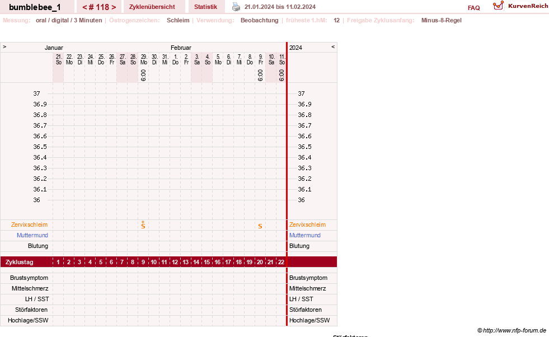Click the date column 3. Sa
The height and width of the screenshot is (337, 549).
(x=197, y=59)
